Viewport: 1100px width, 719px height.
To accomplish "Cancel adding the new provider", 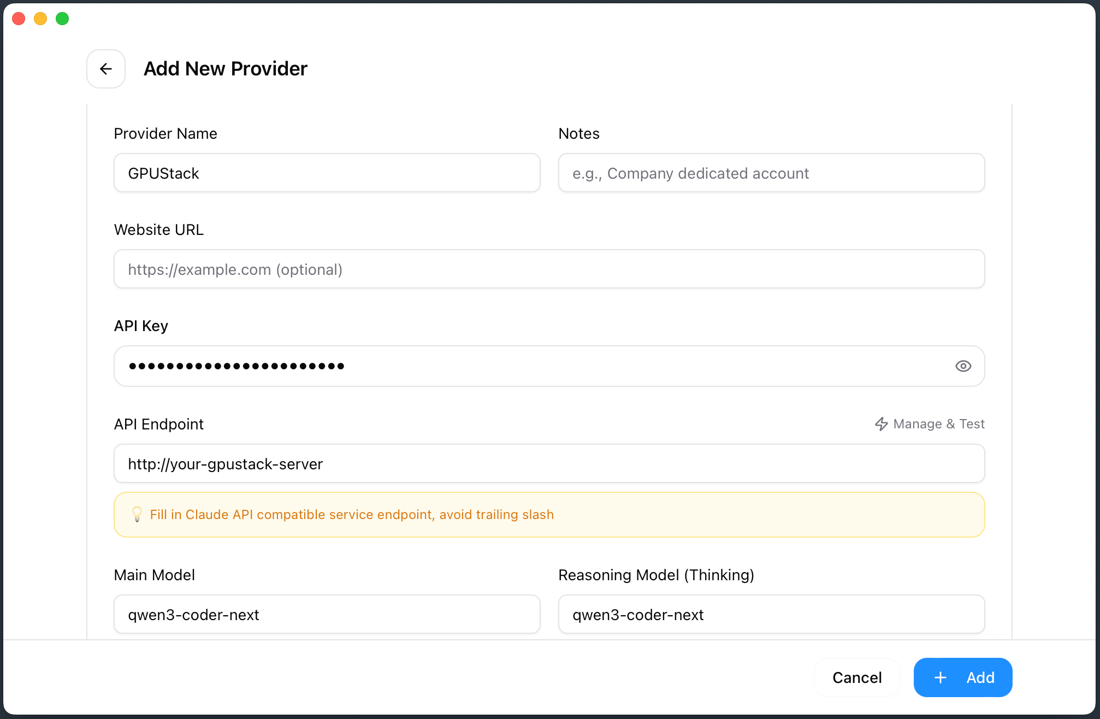I will (856, 677).
